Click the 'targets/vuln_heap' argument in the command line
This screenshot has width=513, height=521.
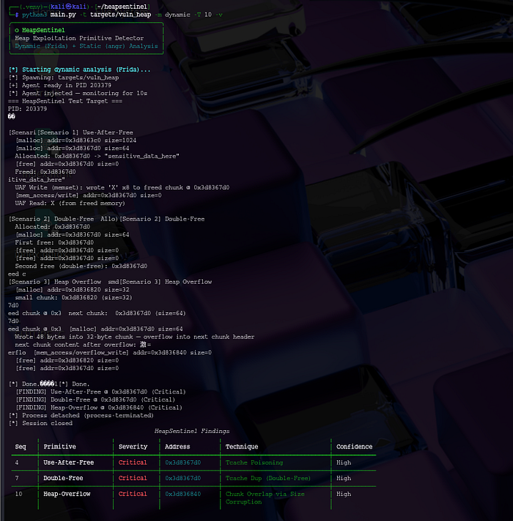point(120,15)
